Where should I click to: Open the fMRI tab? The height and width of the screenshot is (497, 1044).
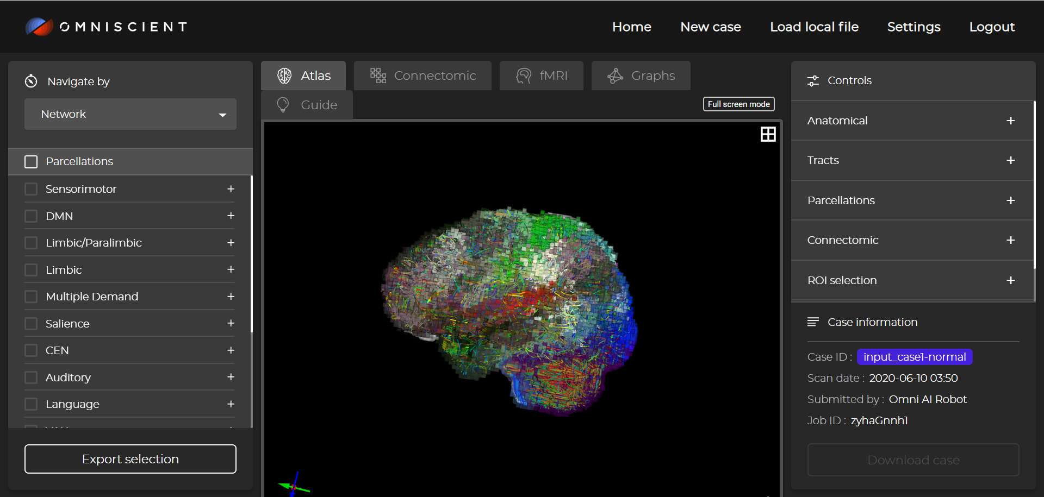[542, 76]
